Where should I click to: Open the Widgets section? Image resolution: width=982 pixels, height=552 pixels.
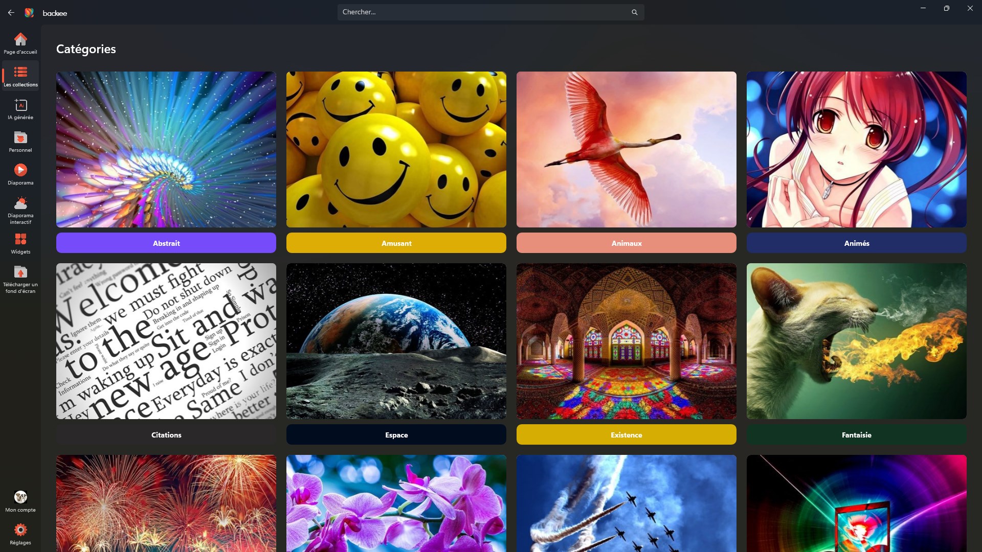coord(20,239)
